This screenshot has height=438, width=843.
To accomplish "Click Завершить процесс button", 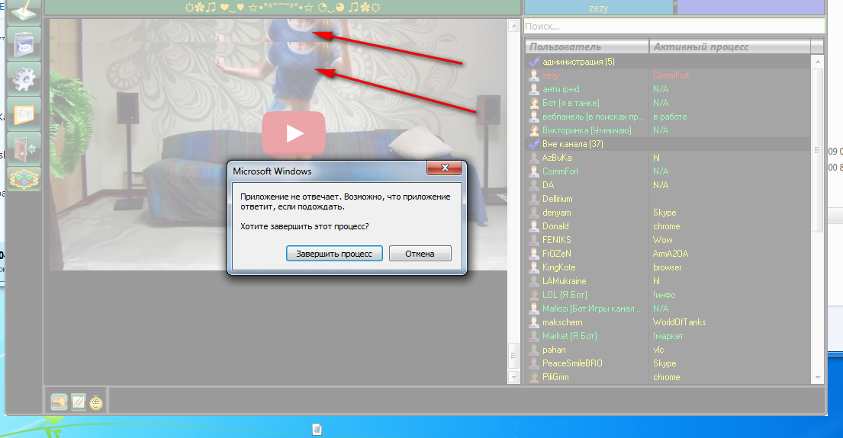I will 334,254.
